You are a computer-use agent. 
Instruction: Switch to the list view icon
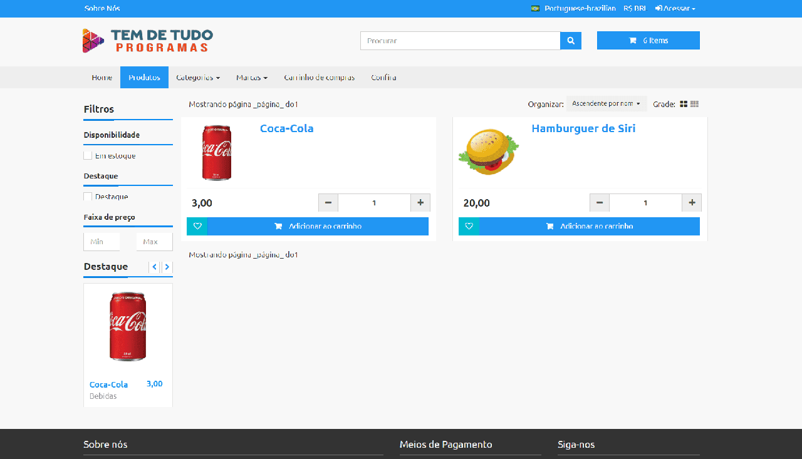click(694, 104)
